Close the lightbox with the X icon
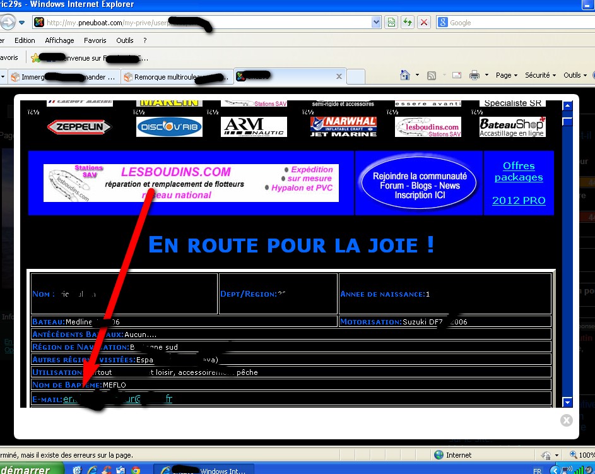The height and width of the screenshot is (474, 595). [x=566, y=420]
